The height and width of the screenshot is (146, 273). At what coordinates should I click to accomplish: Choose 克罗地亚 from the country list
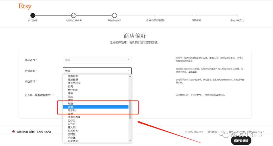click(x=96, y=76)
